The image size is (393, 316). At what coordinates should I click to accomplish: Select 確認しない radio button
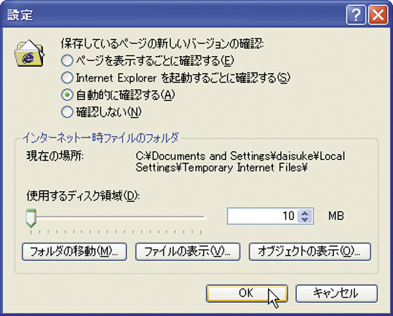67,112
